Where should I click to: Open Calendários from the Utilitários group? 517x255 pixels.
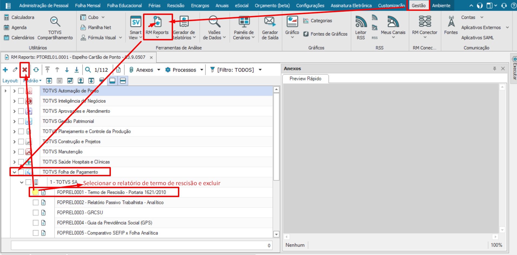point(19,38)
